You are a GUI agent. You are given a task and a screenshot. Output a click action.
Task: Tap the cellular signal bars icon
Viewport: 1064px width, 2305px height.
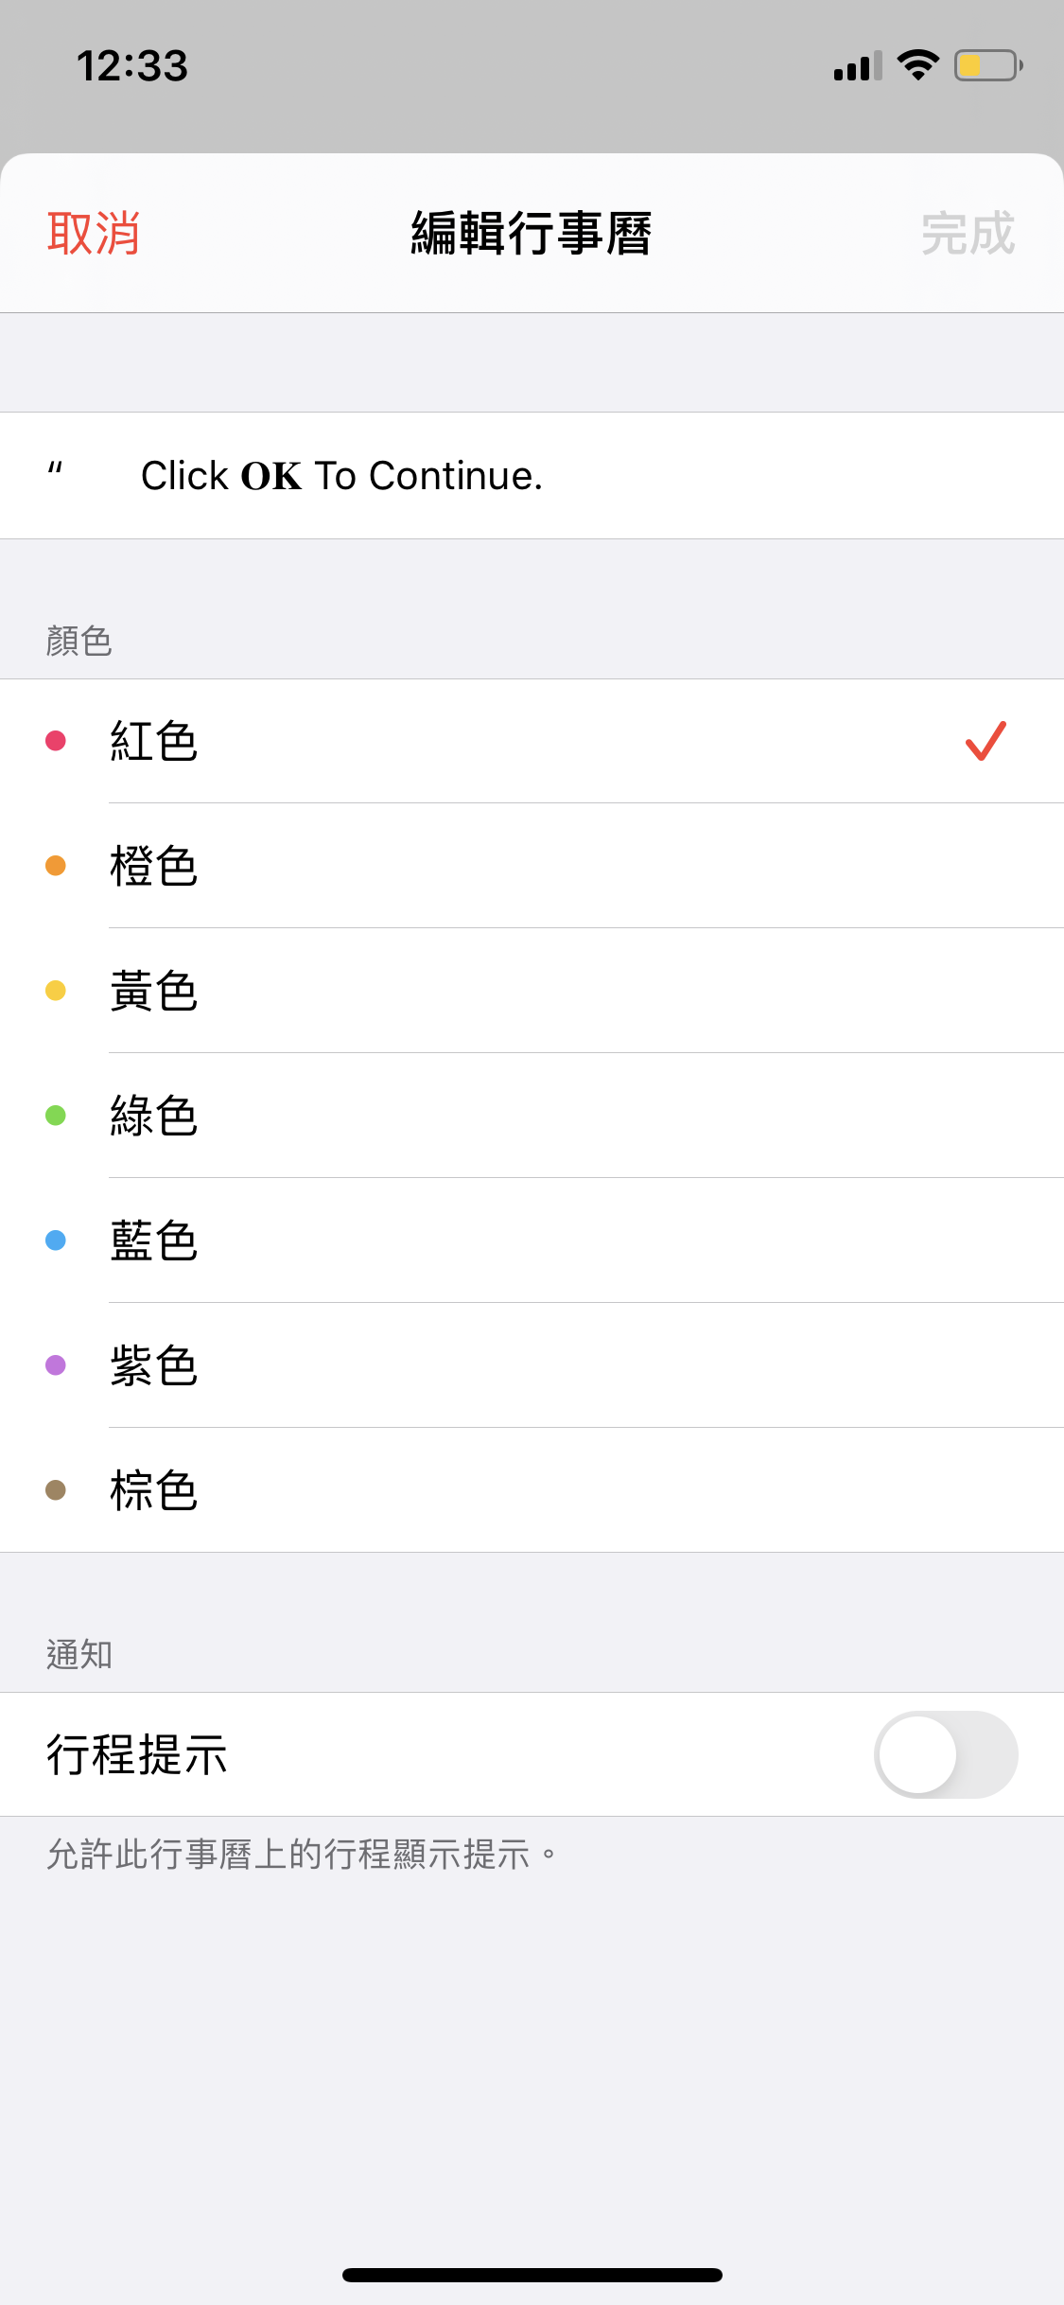point(857,66)
